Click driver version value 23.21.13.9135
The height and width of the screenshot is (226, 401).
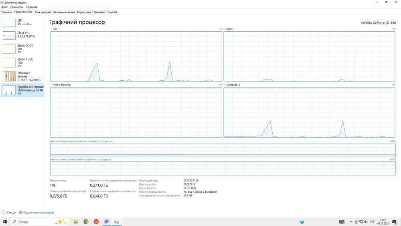pos(191,181)
